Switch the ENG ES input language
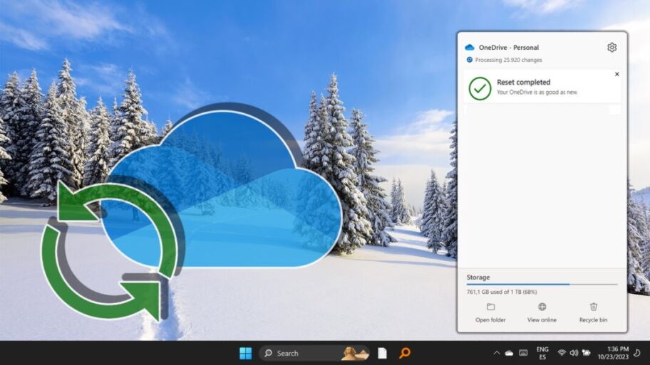Image resolution: width=650 pixels, height=365 pixels. (542, 353)
